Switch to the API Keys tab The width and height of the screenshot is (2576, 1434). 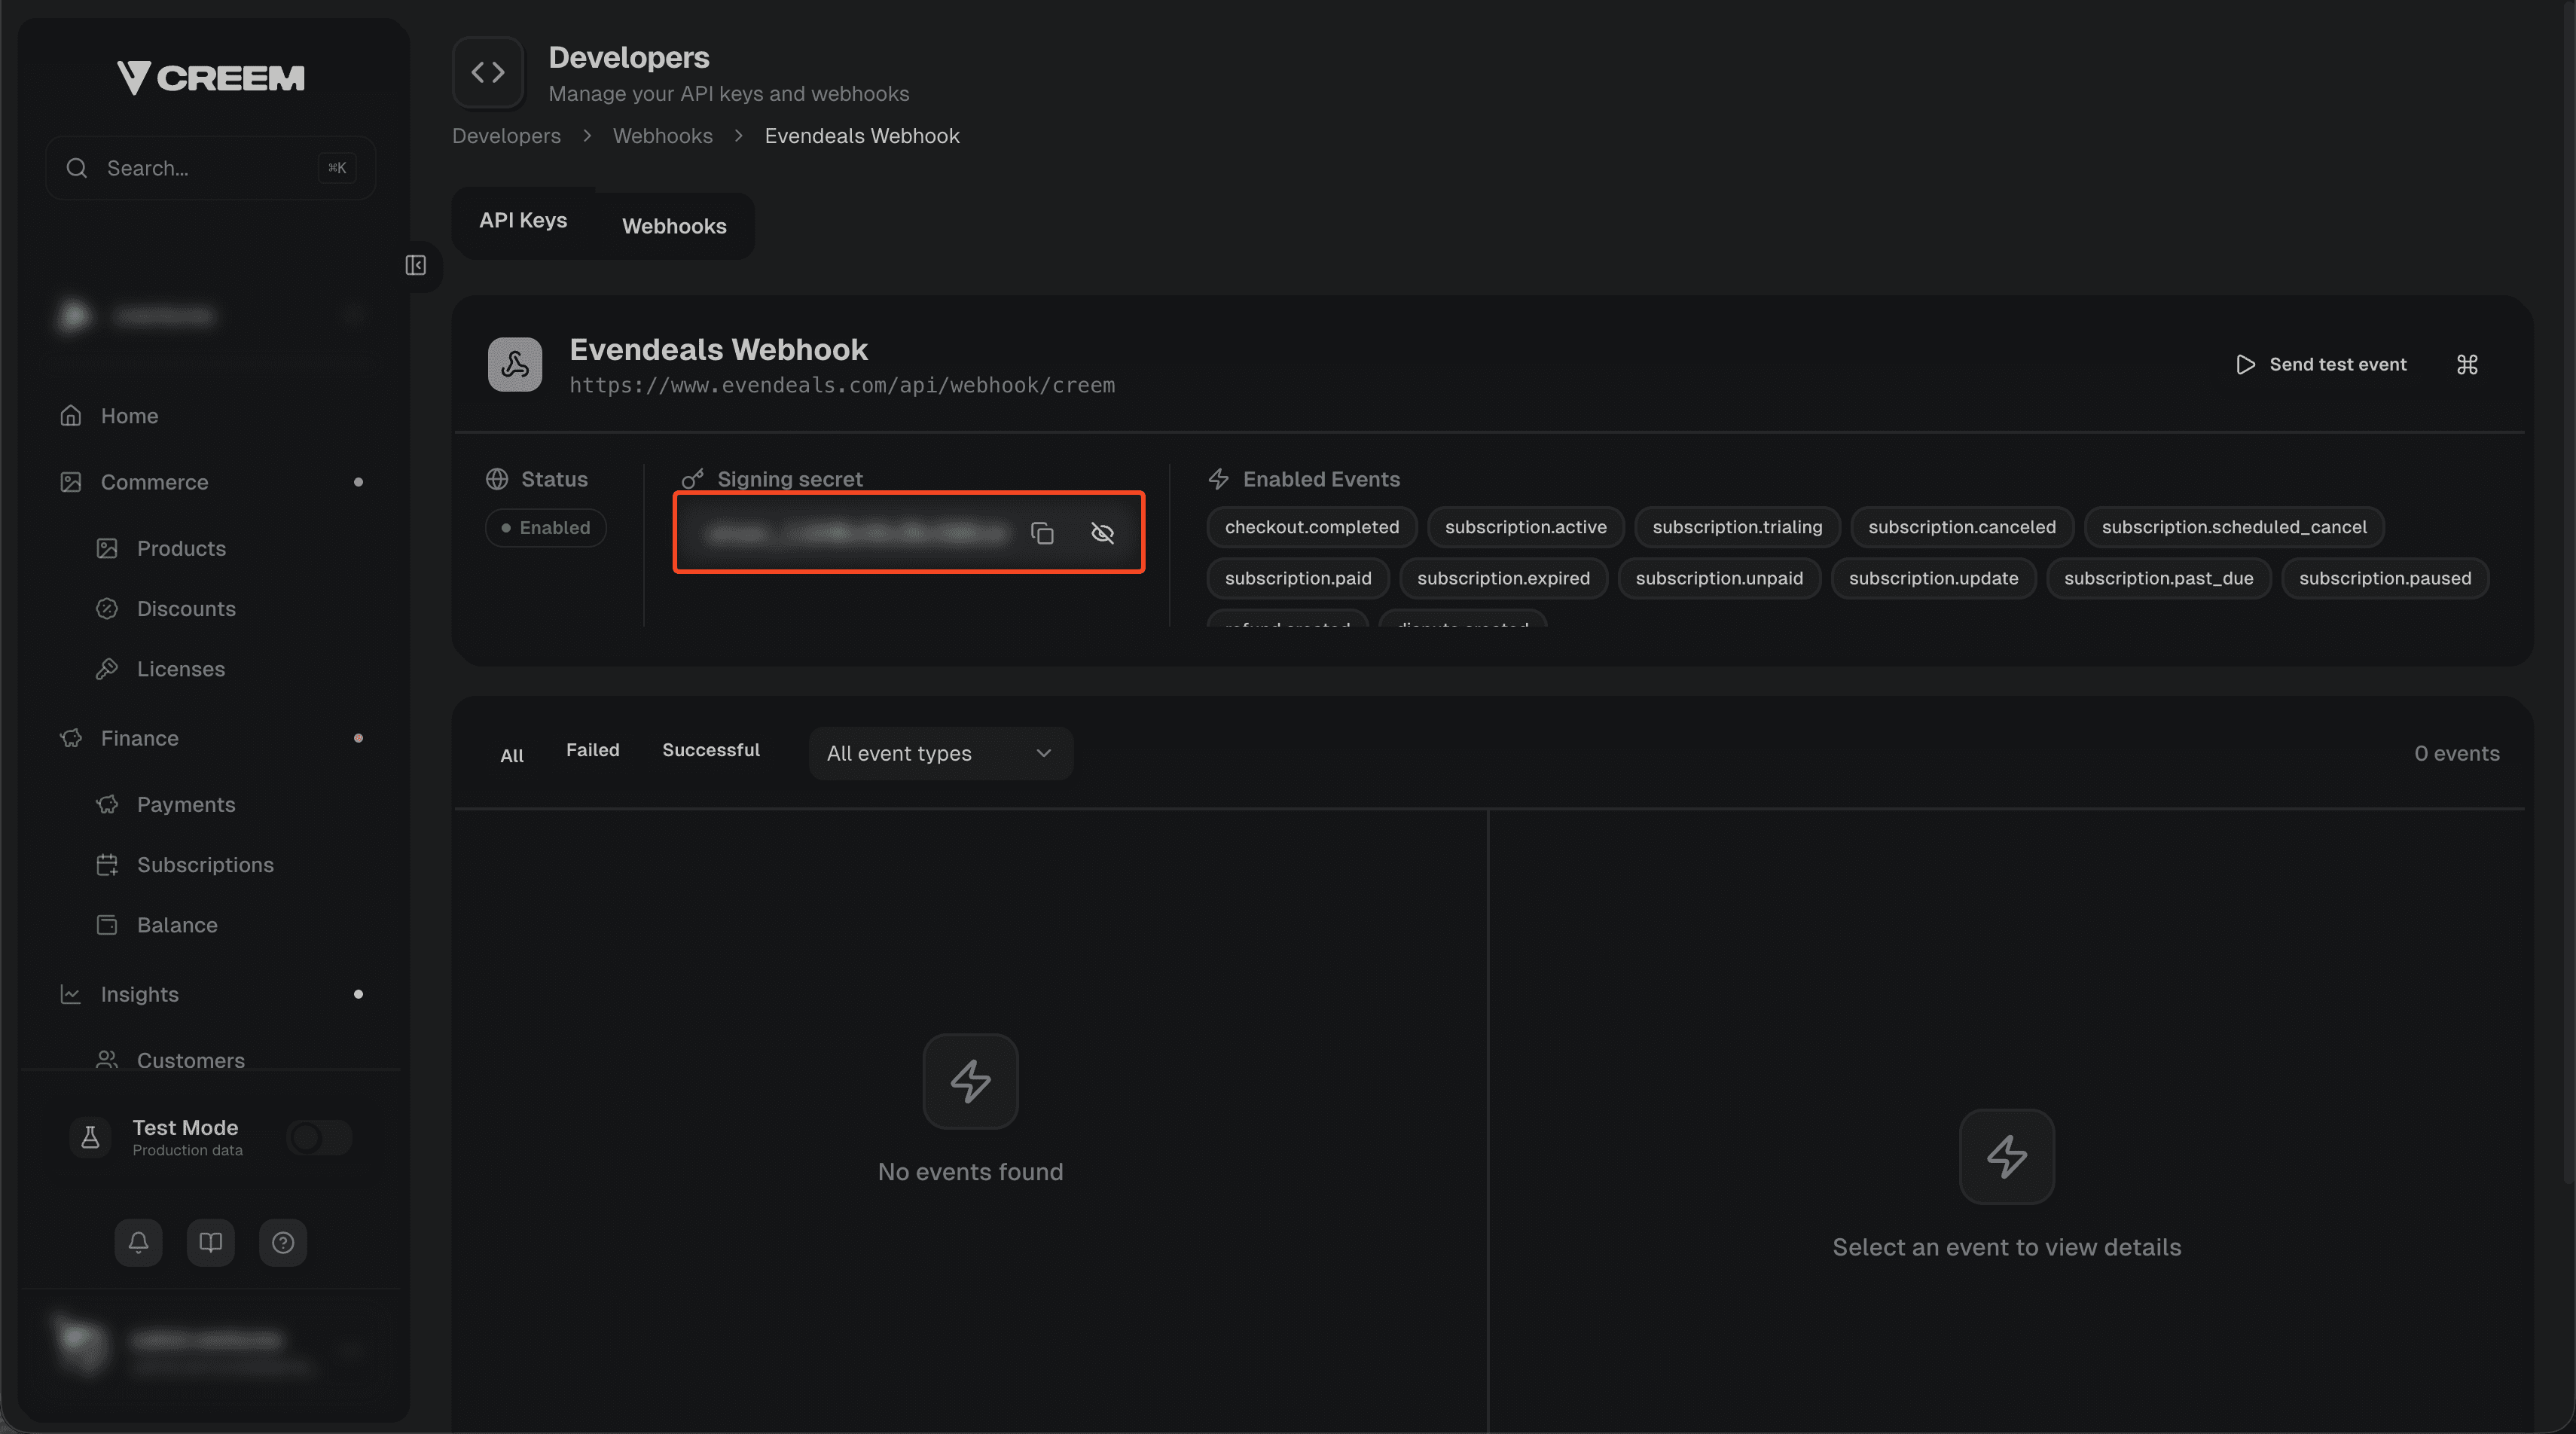[522, 220]
